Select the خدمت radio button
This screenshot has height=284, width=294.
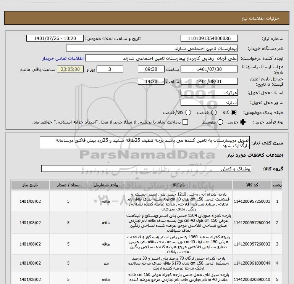(x=214, y=112)
